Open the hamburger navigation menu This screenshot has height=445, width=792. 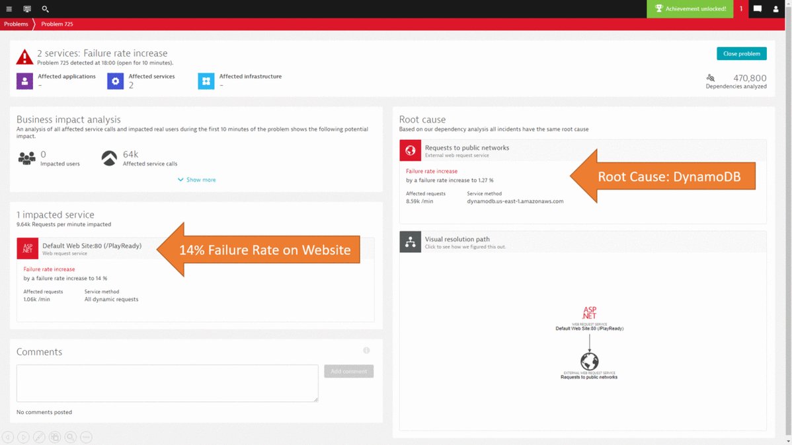click(9, 9)
